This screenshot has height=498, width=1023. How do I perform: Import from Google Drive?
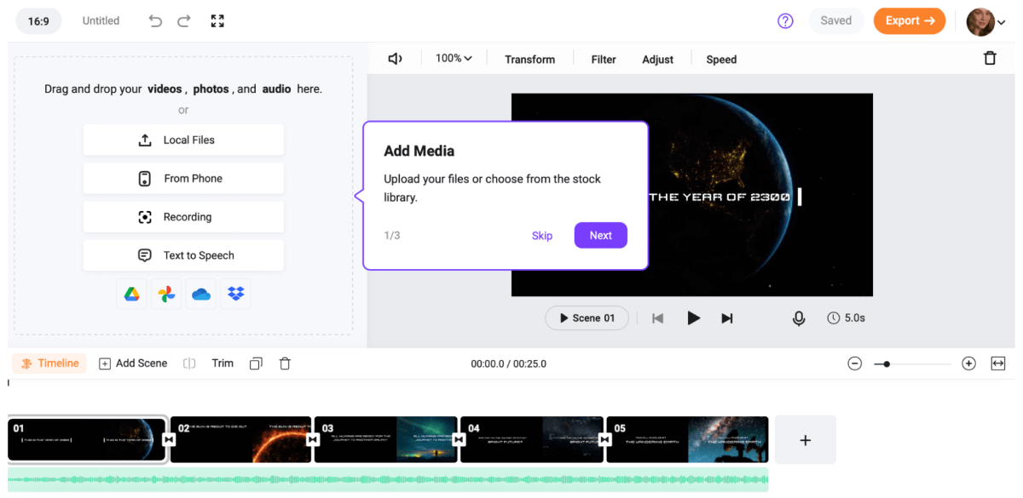[131, 294]
